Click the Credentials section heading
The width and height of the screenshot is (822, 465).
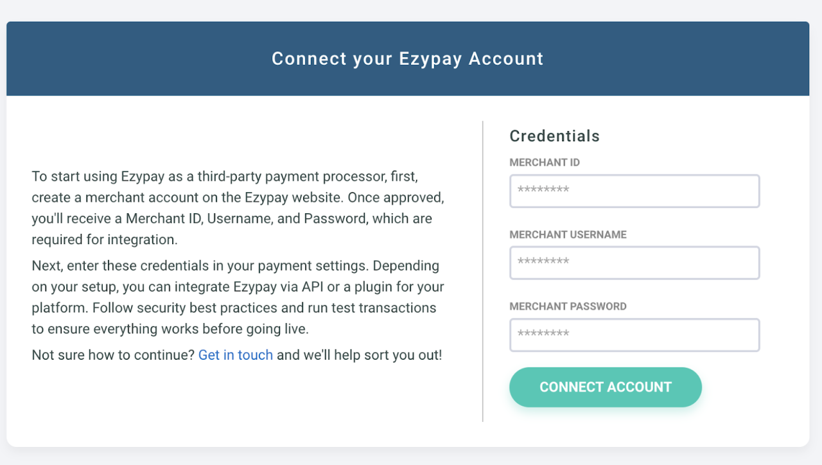point(554,136)
